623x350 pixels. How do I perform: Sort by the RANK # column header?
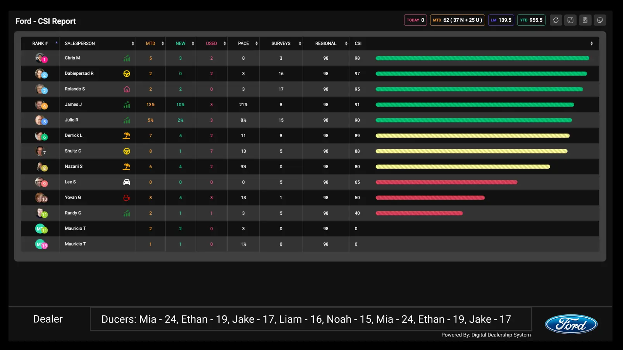(x=40, y=43)
